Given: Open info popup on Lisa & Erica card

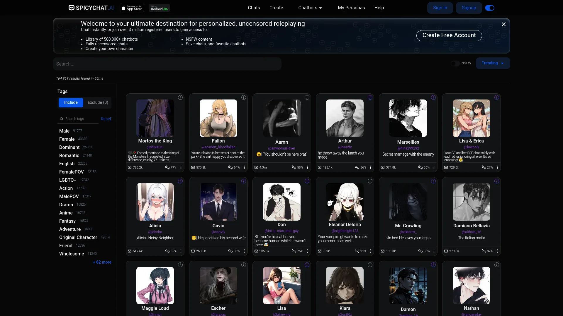Looking at the screenshot, I should coord(496,97).
